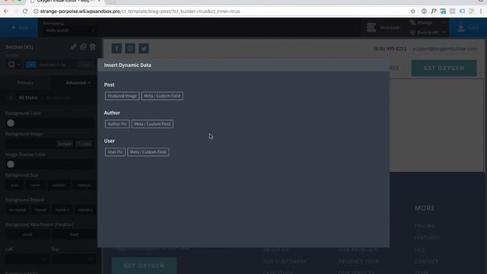Choose repeat-y for background repeat

pos(84,210)
